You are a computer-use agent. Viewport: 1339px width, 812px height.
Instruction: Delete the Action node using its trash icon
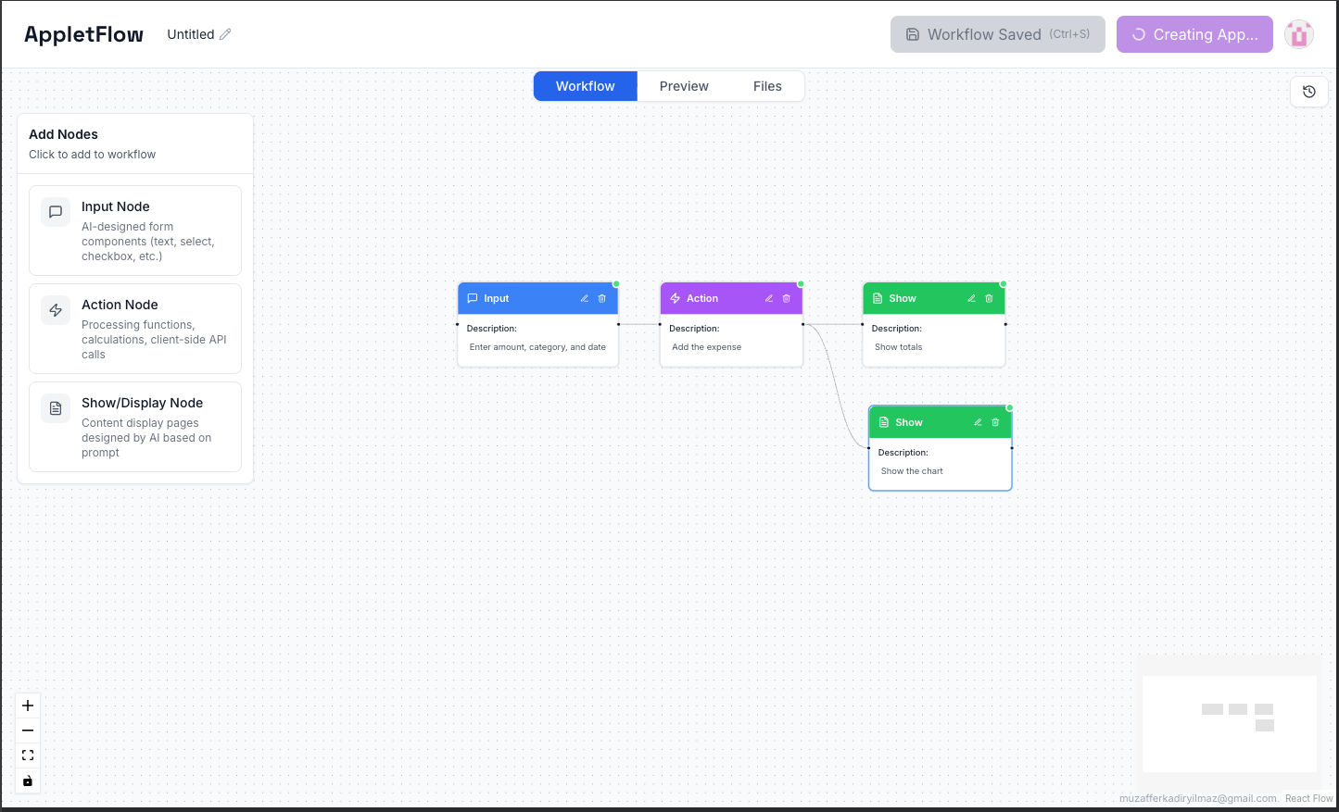tap(786, 298)
